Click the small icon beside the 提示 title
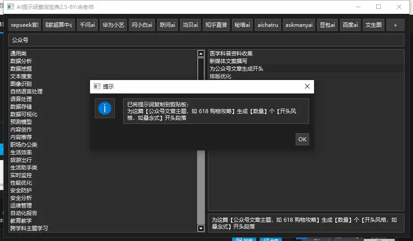 [96, 87]
